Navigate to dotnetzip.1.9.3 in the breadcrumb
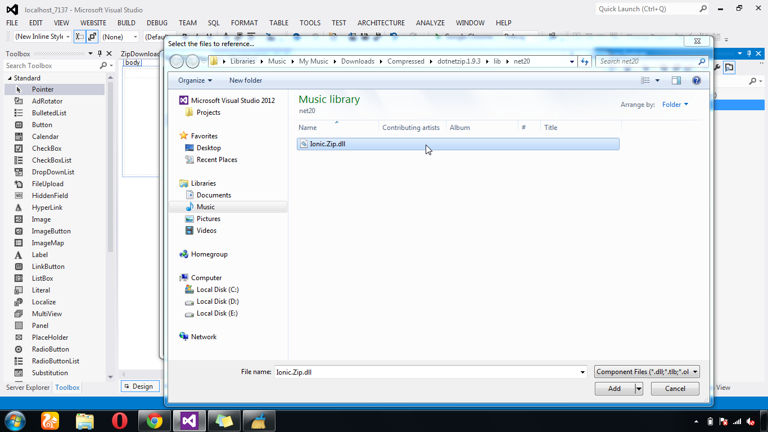This screenshot has height=432, width=768. 459,61
